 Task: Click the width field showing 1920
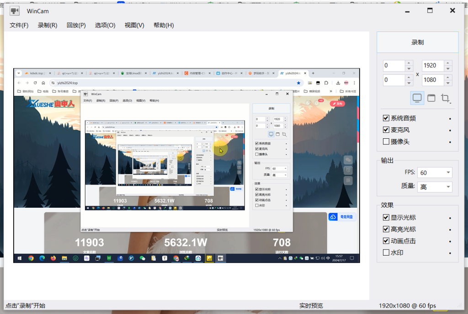pos(432,65)
